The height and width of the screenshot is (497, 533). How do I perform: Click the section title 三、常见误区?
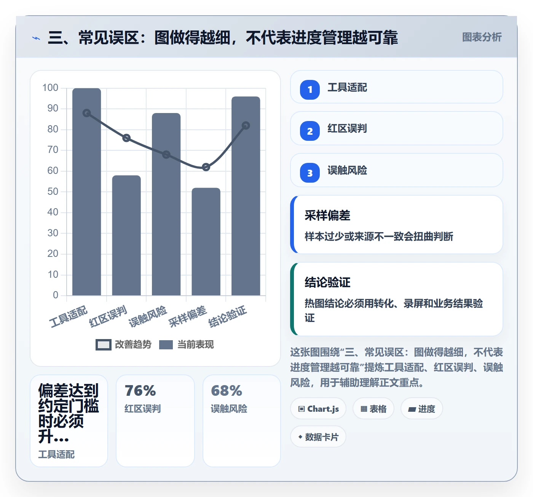tap(223, 38)
